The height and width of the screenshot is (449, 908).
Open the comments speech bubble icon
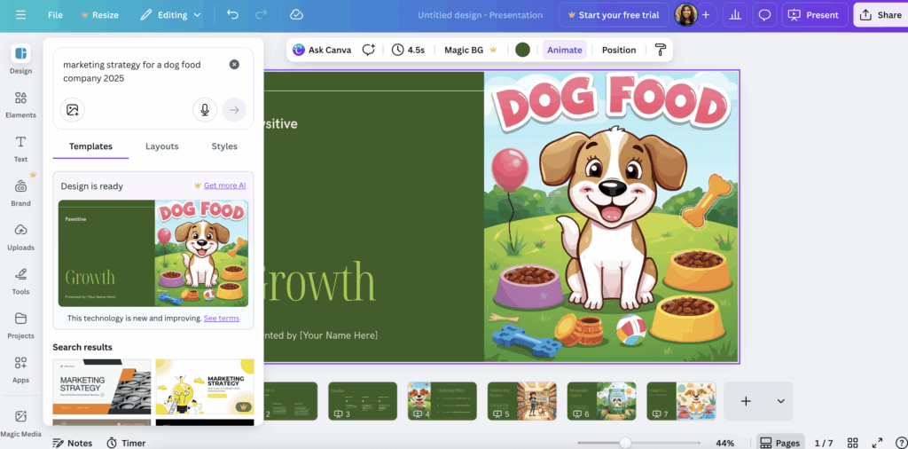point(764,15)
